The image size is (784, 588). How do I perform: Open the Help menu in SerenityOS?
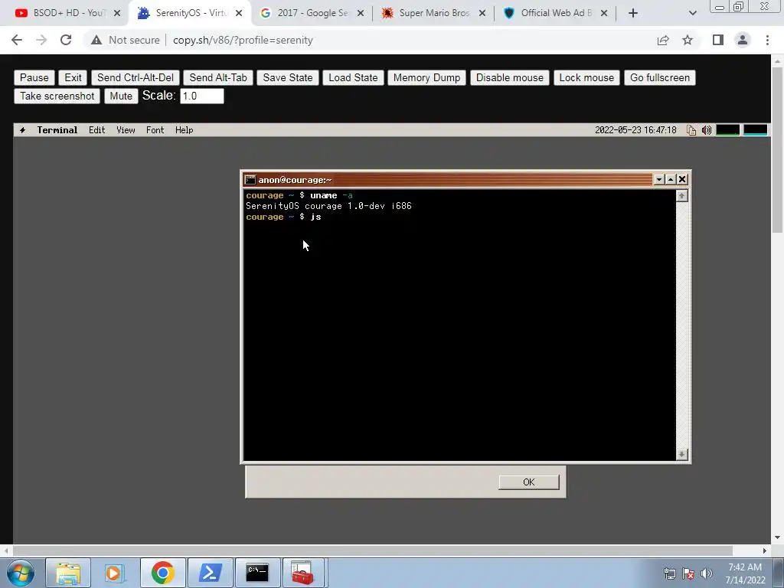click(184, 130)
